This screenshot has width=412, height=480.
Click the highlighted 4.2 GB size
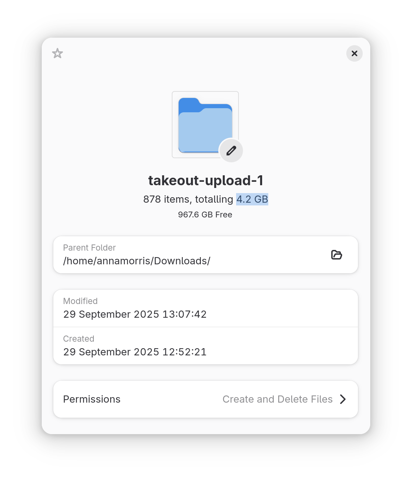(x=252, y=199)
